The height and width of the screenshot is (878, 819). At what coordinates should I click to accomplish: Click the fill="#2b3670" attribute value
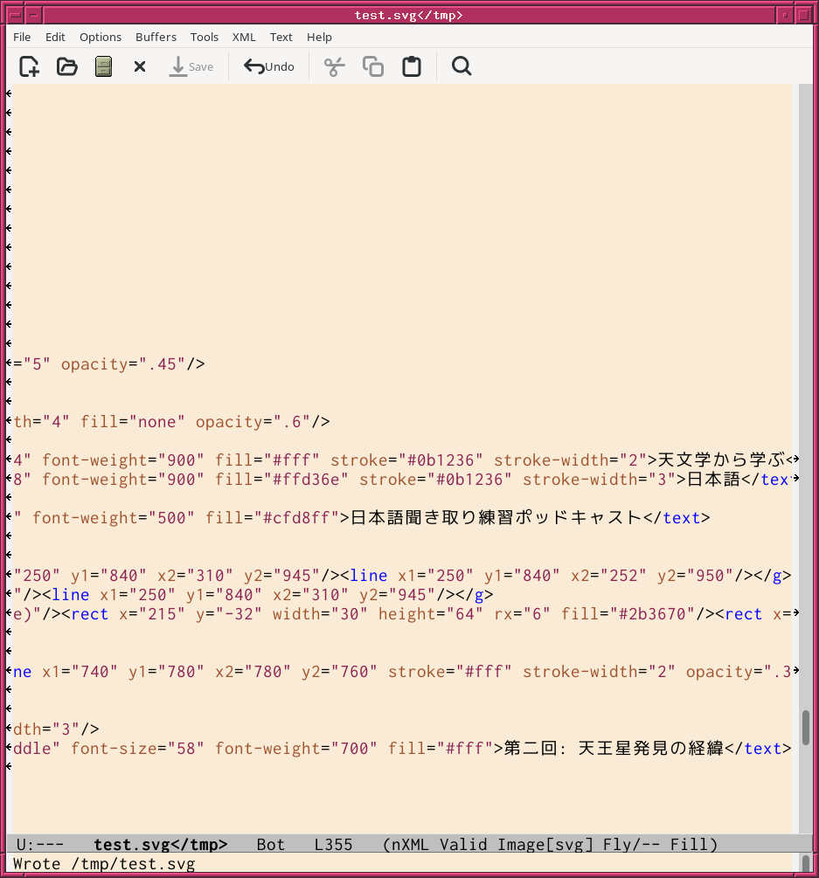click(628, 613)
